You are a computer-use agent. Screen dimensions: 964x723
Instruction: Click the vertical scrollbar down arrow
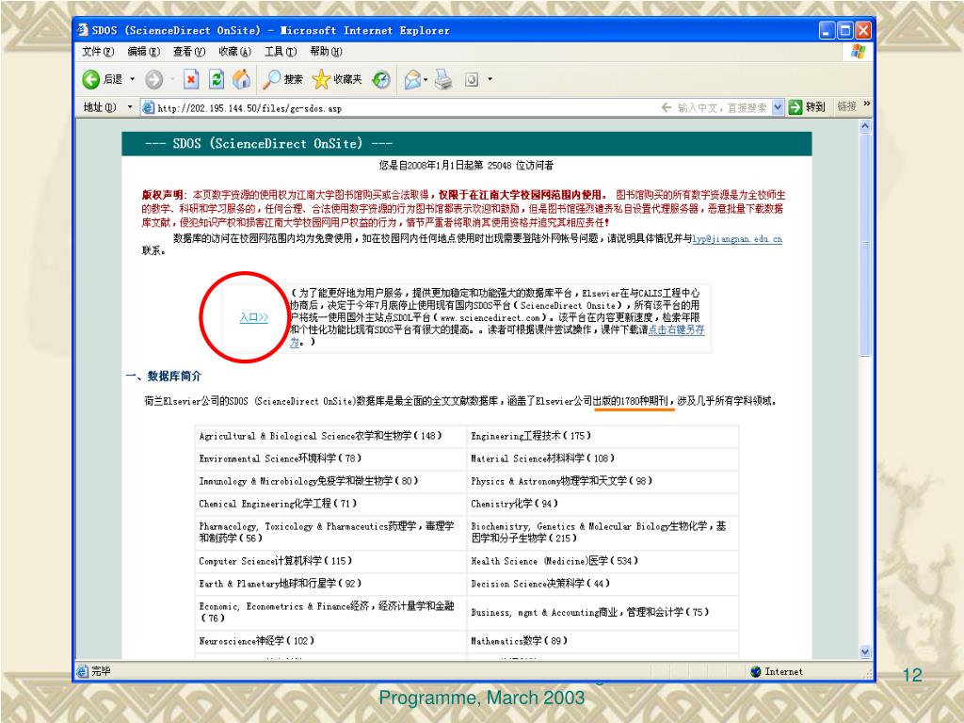coord(865,651)
